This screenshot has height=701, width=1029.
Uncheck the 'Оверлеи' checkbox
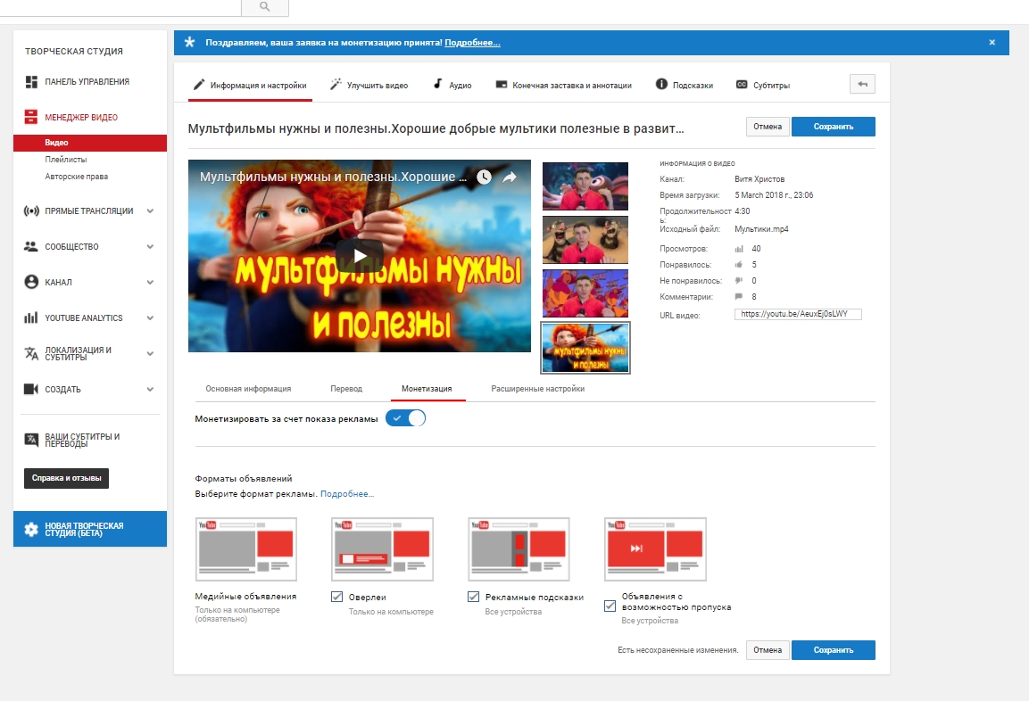(336, 597)
